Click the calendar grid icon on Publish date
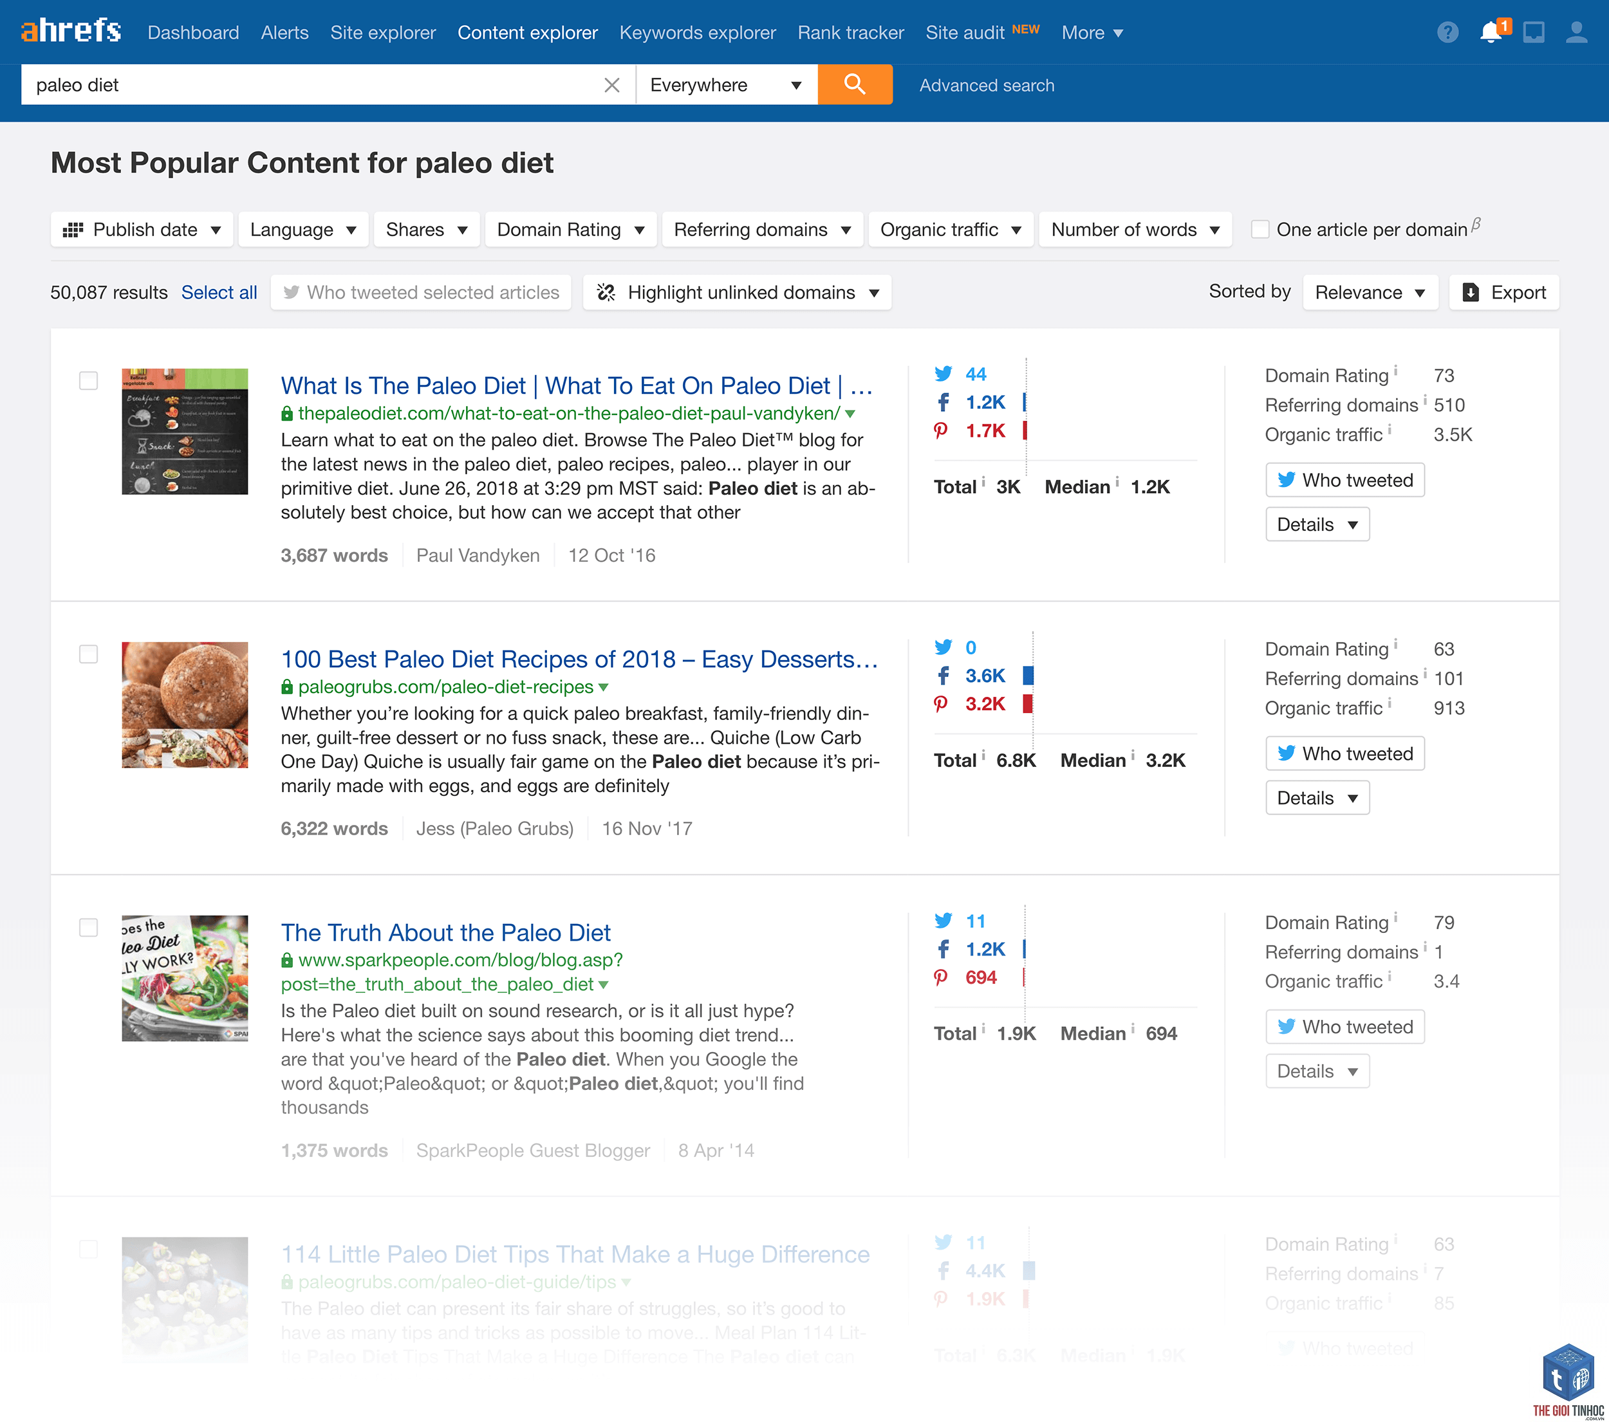1609x1422 pixels. (x=73, y=230)
